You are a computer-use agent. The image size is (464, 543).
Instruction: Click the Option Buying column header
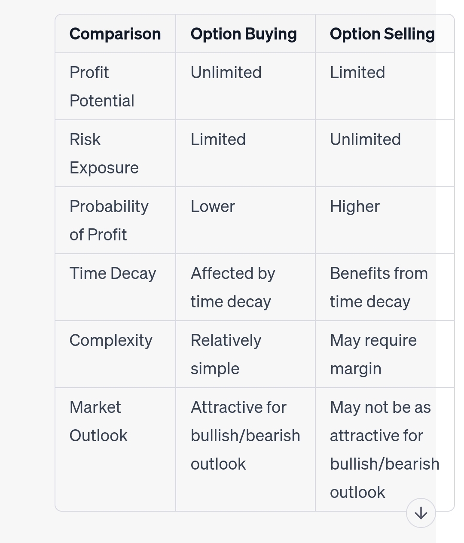click(244, 34)
